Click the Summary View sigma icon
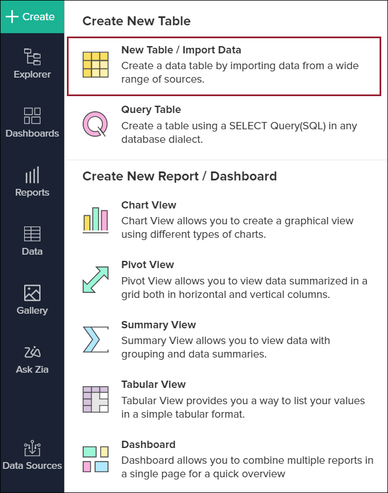Screen dimensions: 388x493 pos(95,340)
